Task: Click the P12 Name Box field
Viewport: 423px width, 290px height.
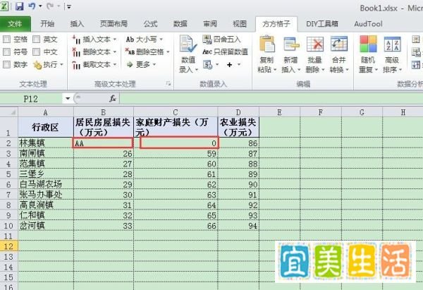Action: pos(31,99)
